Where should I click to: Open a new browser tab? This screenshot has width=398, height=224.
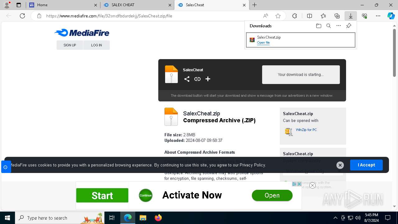(x=255, y=5)
